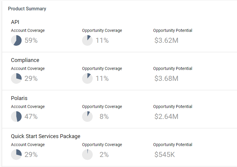Click Quick Start Services Account Coverage pie

(16, 155)
